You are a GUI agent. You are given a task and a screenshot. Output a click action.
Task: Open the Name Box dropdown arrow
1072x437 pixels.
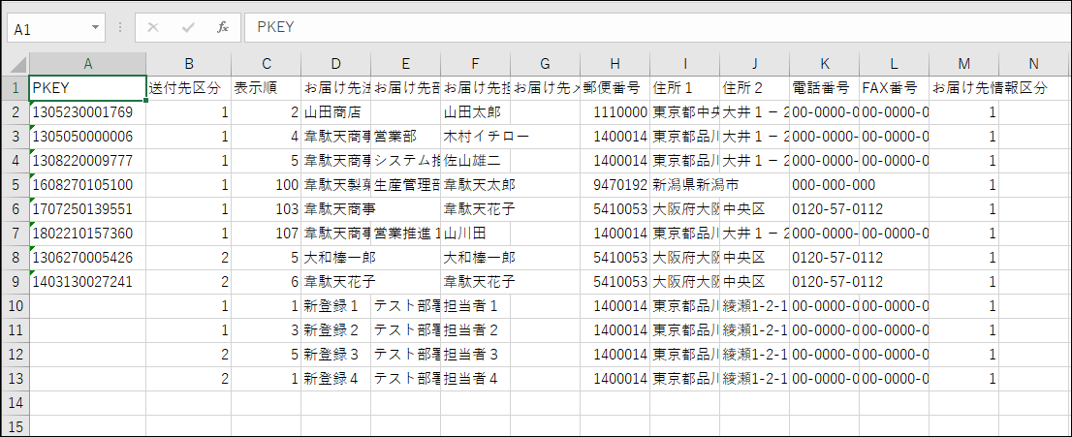[95, 28]
